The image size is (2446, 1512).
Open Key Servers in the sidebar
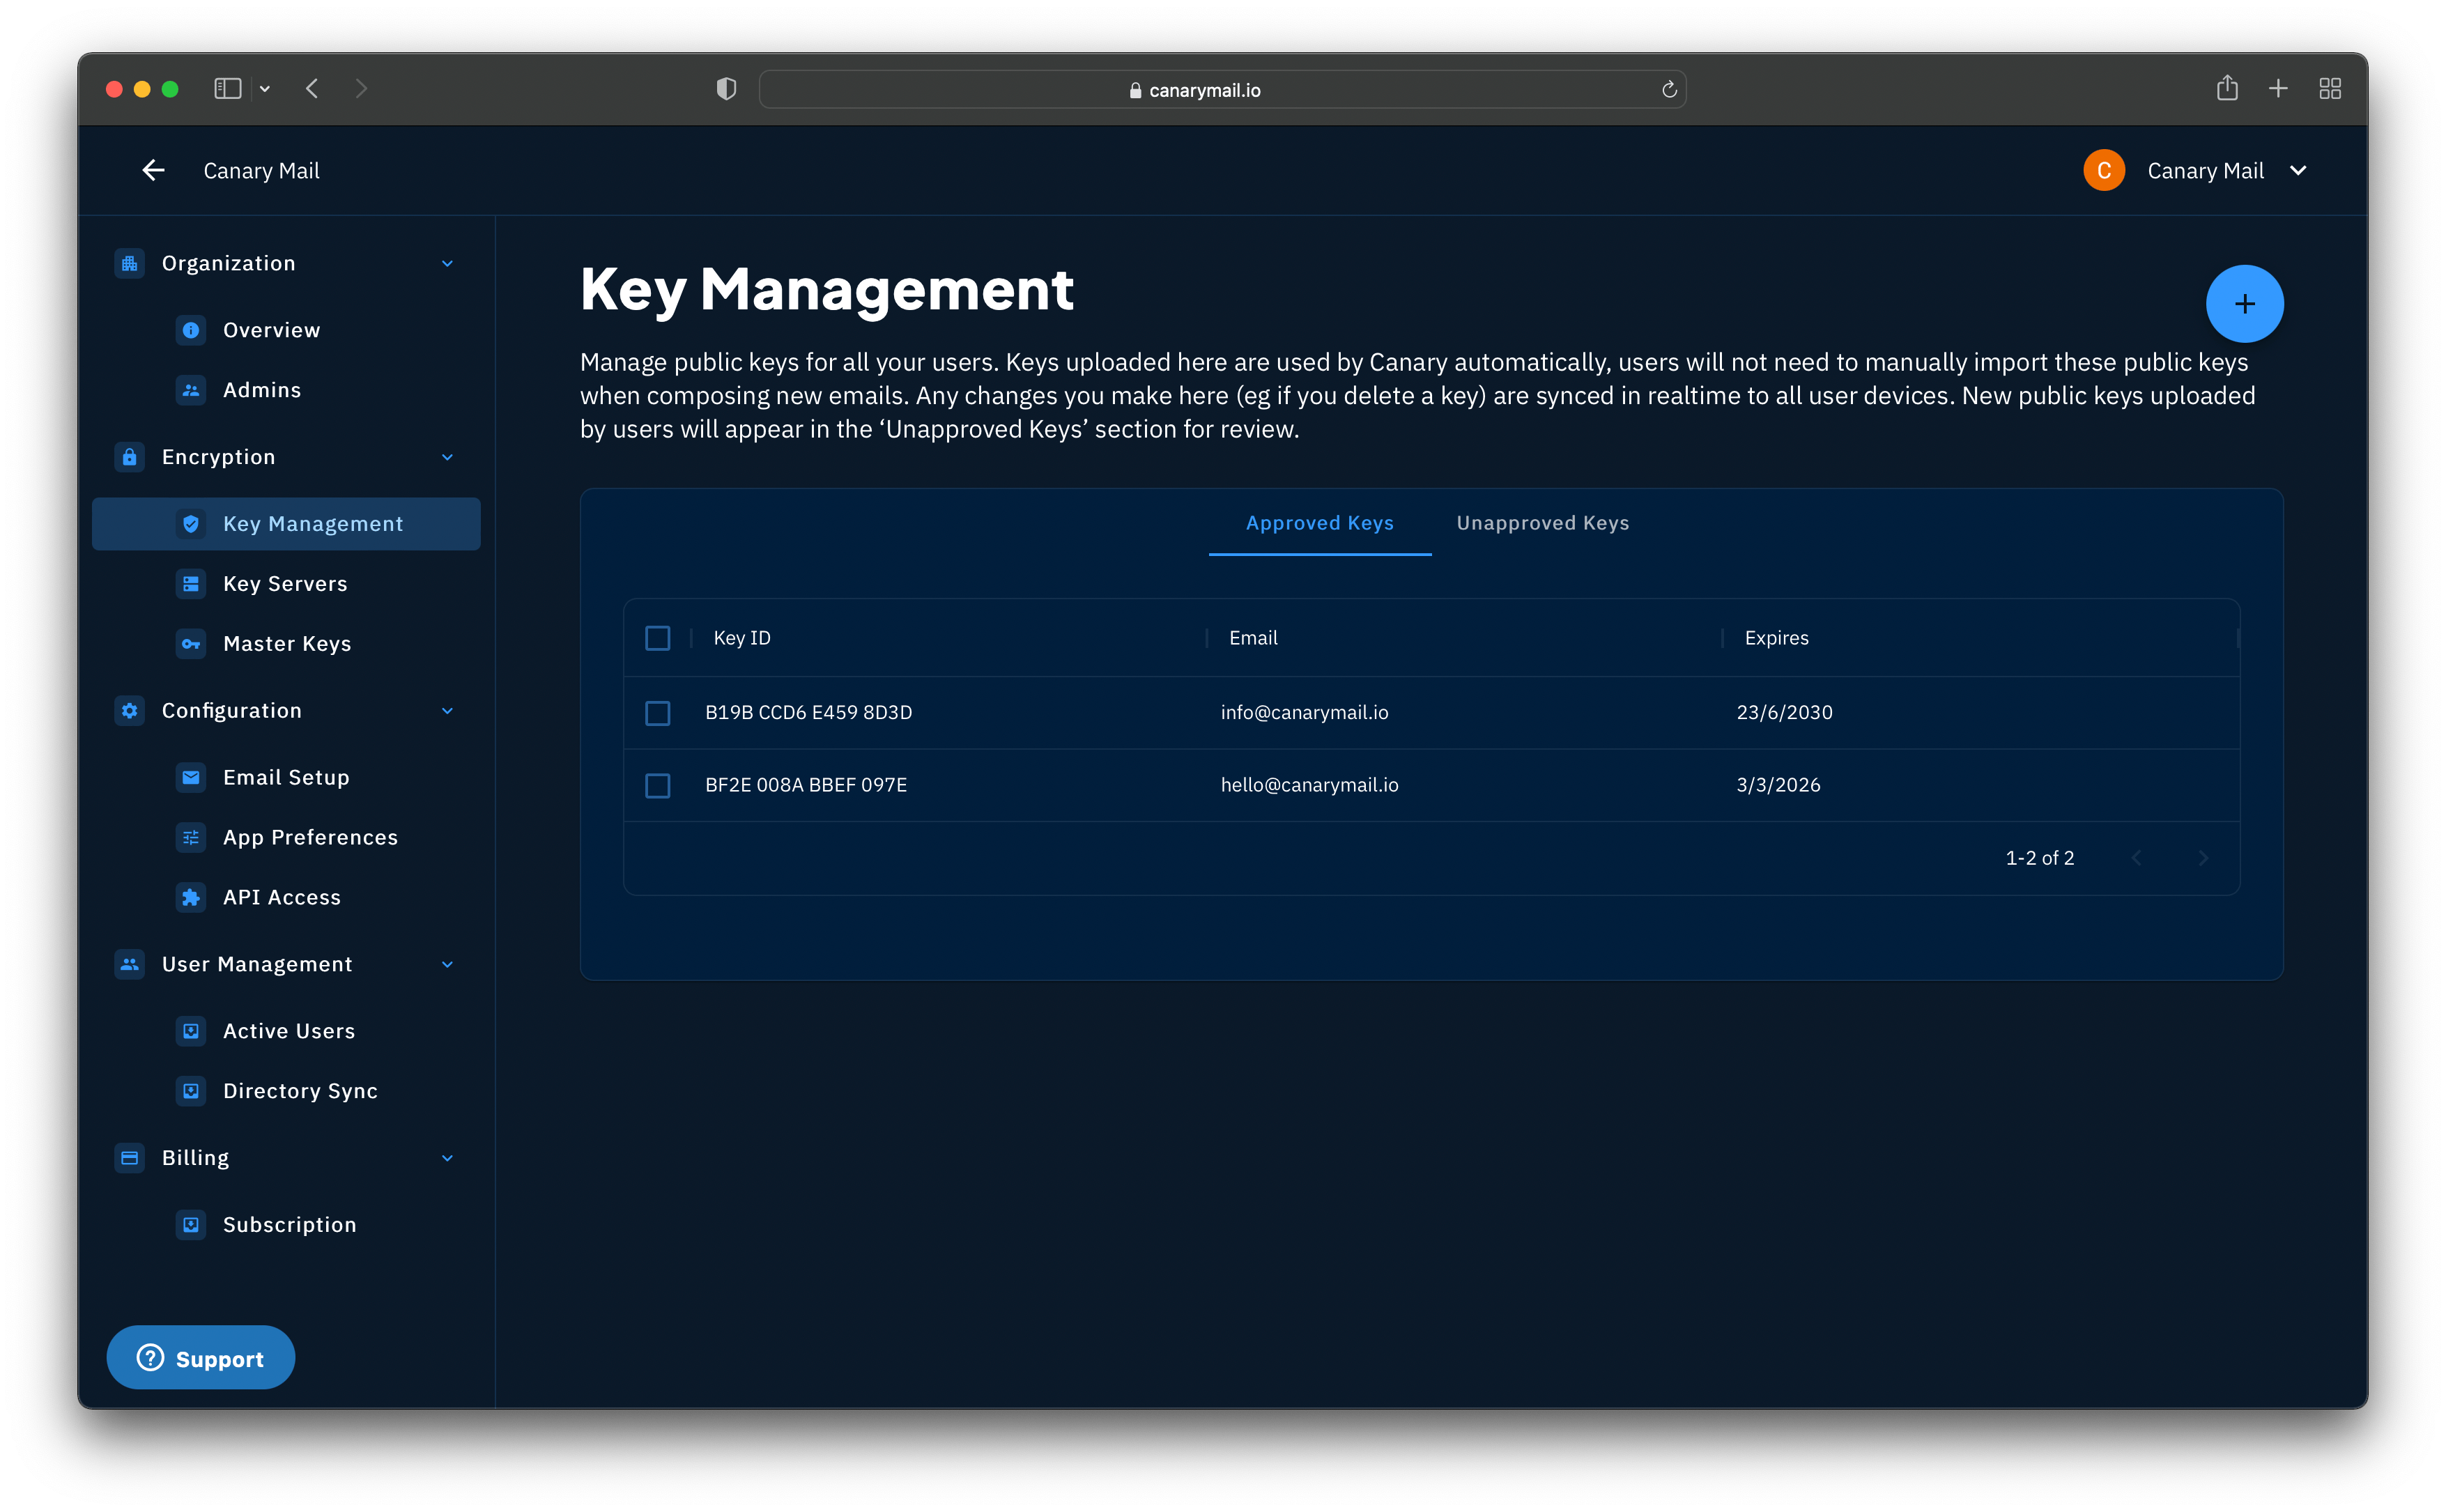(x=285, y=584)
